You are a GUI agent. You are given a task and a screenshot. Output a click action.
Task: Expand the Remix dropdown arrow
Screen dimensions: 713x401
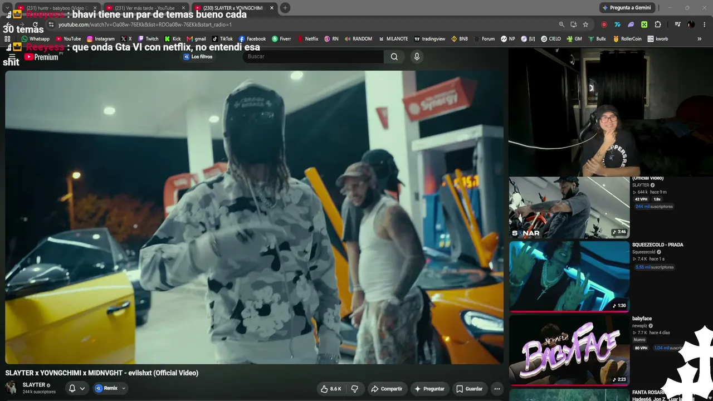(124, 389)
